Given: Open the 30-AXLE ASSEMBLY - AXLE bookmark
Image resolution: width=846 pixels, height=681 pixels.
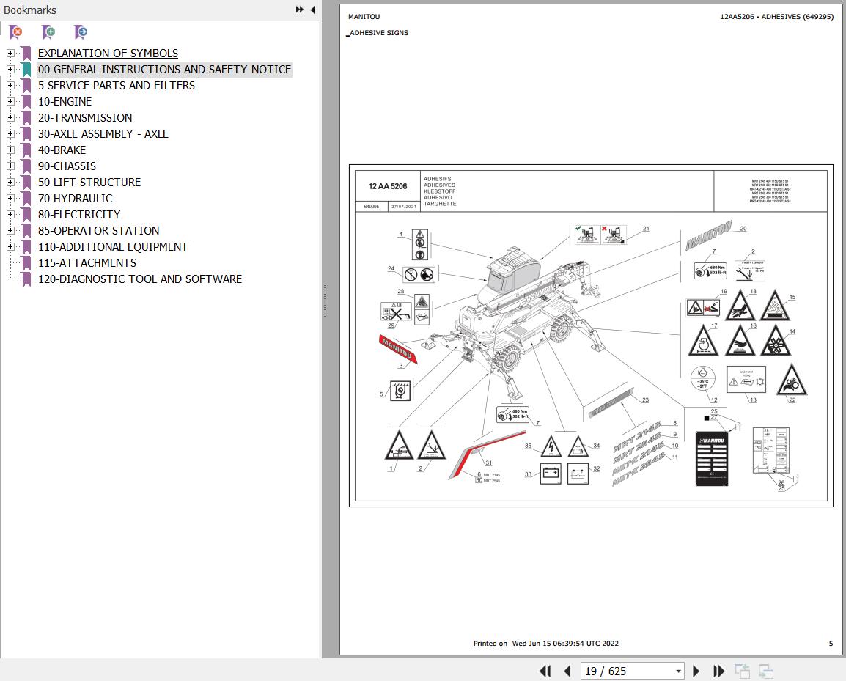Looking at the screenshot, I should click(x=103, y=134).
